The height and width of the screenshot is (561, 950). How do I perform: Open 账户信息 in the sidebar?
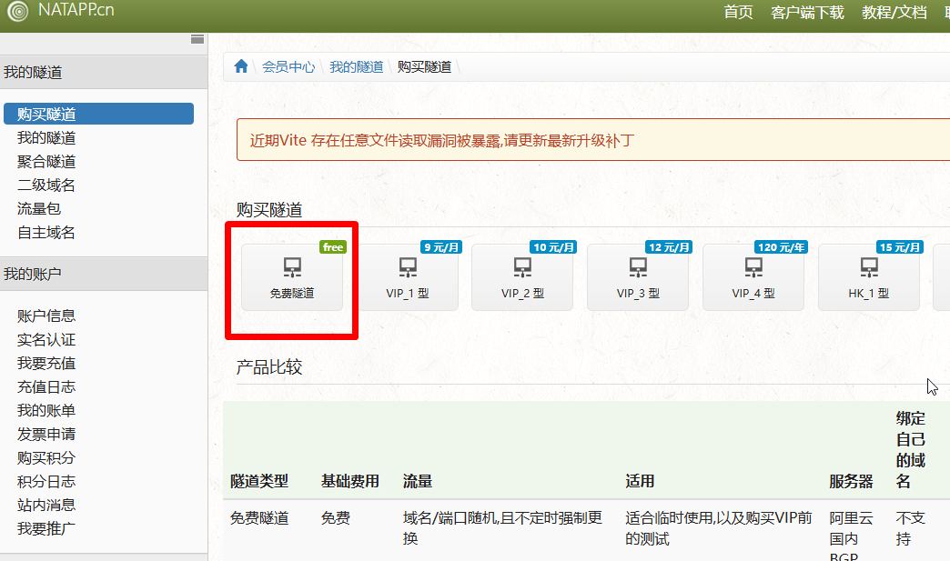[46, 316]
